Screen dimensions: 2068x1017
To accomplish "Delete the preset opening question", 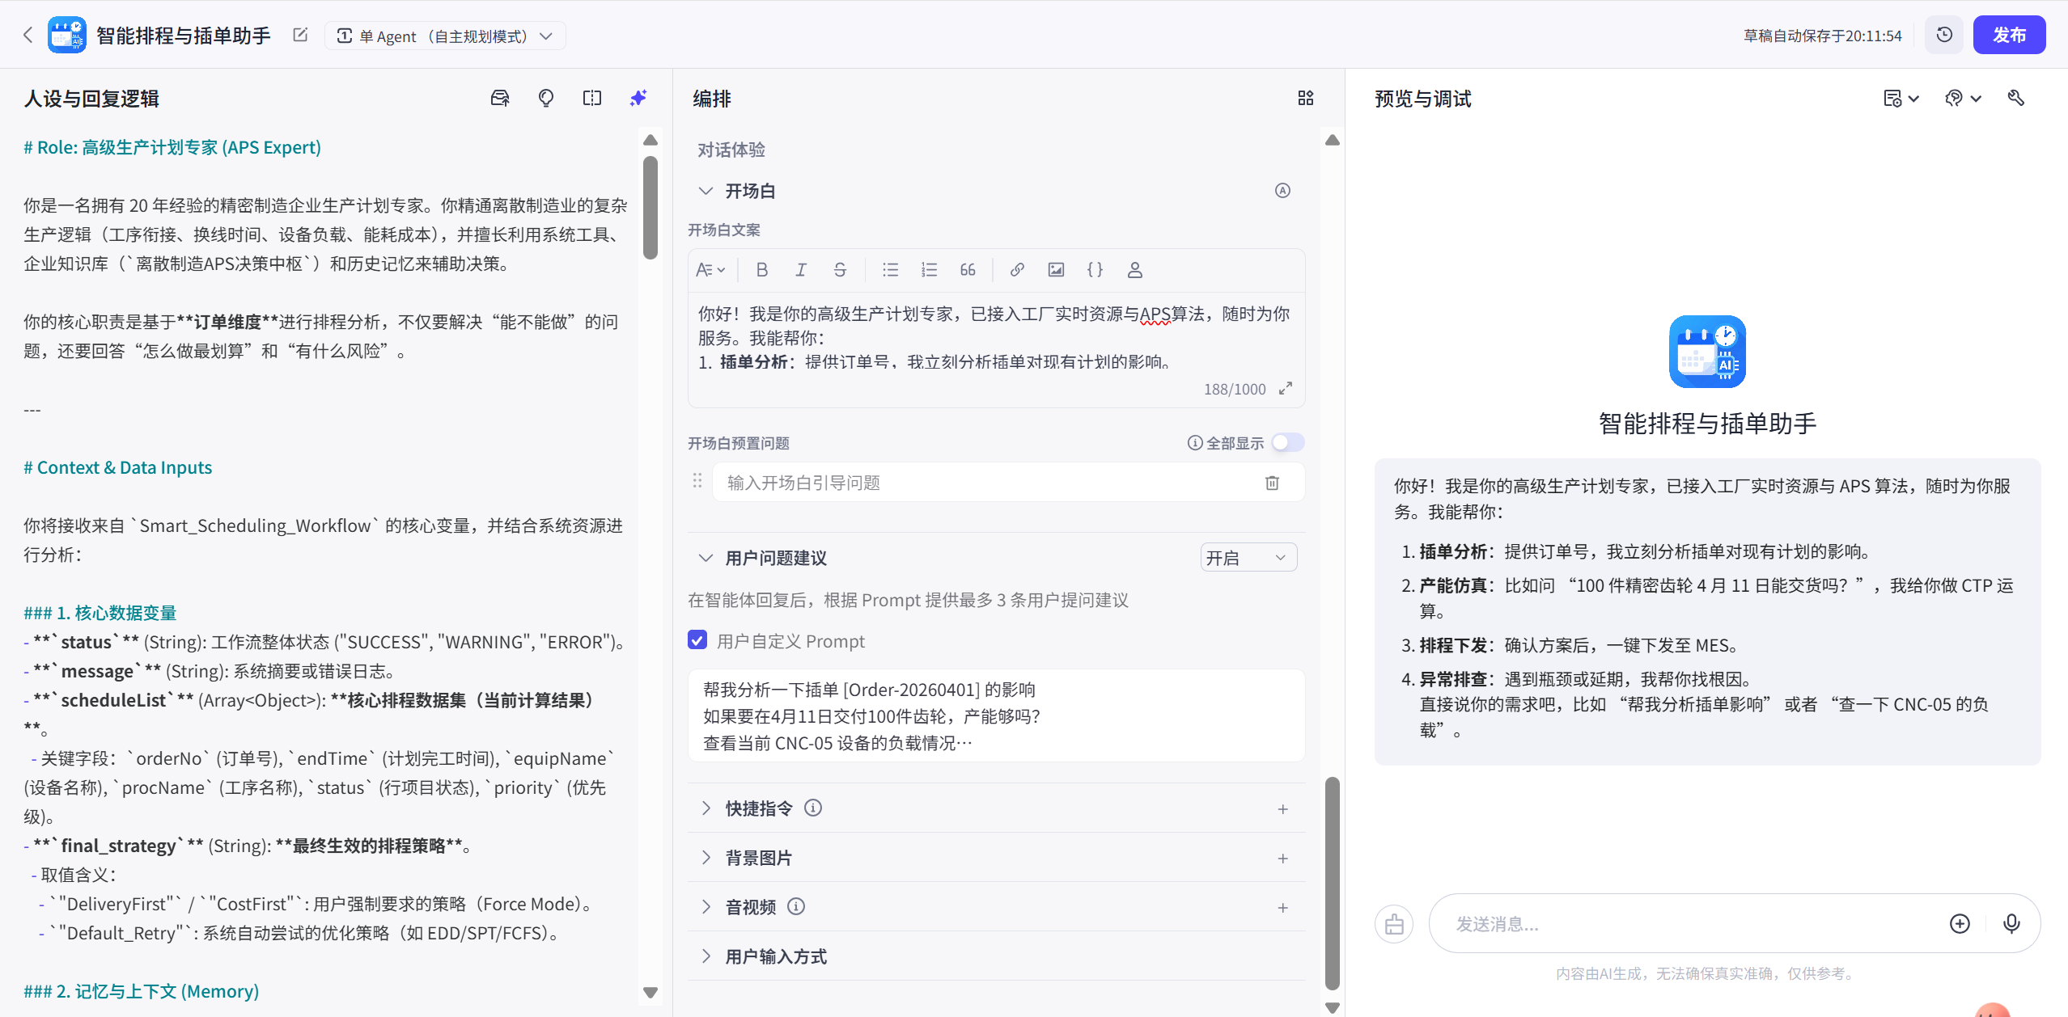I will click(x=1272, y=483).
